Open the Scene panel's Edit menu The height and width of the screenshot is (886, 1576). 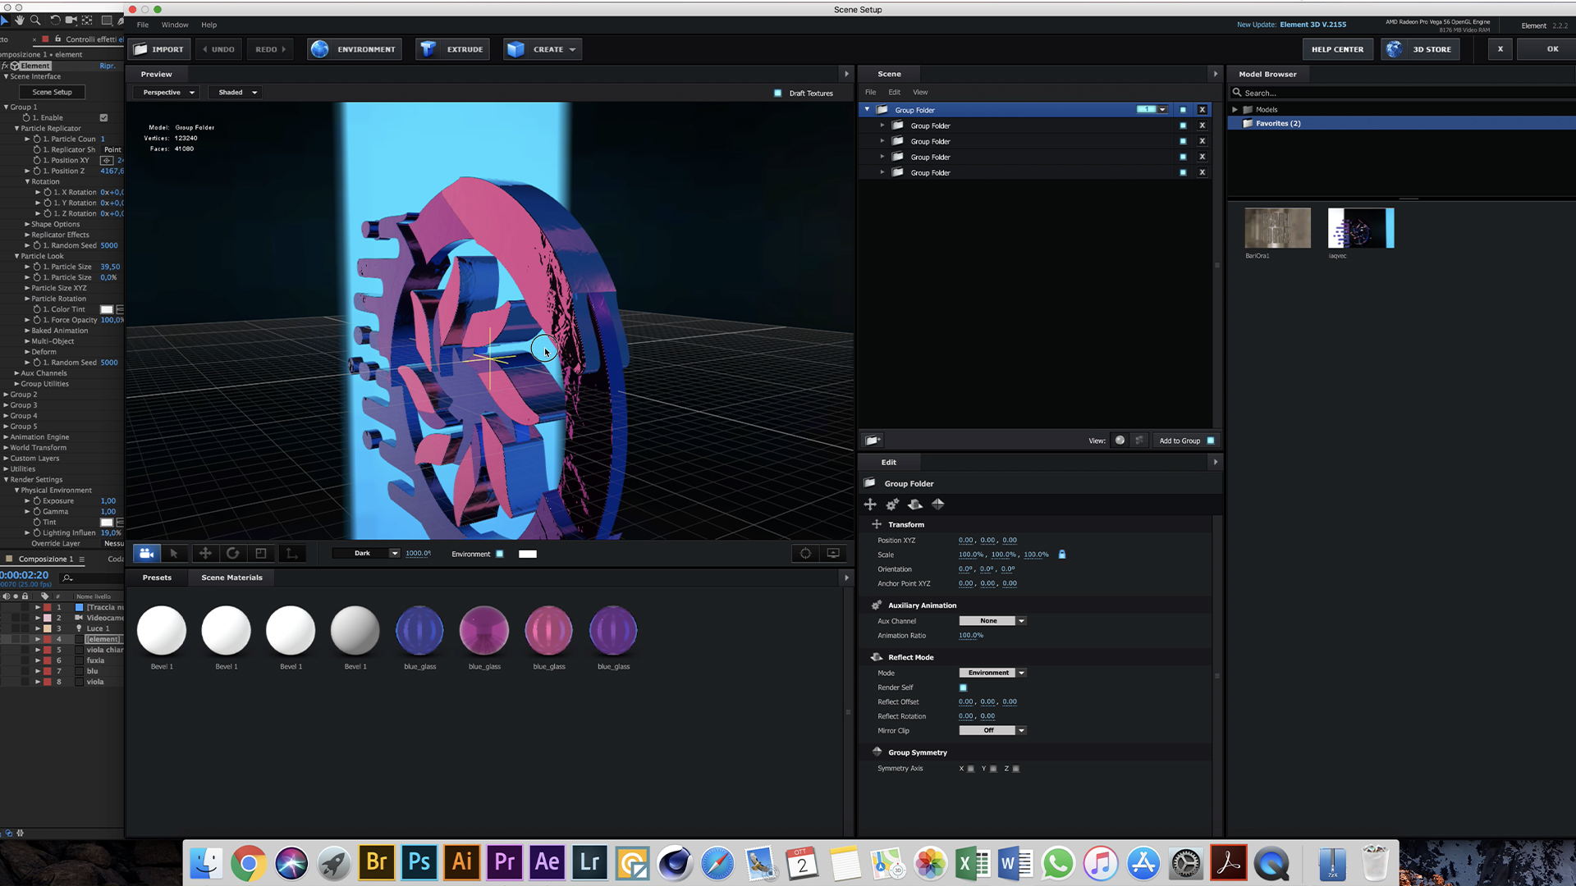894,93
